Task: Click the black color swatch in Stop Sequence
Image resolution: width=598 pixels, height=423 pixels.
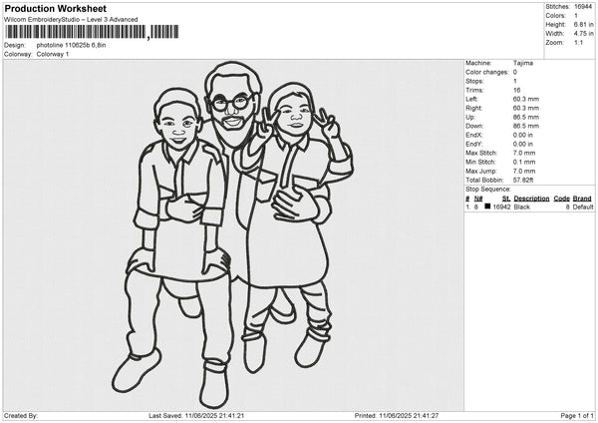Action: 487,207
